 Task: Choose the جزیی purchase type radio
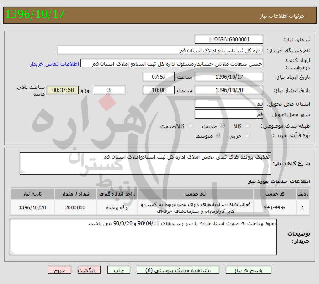[247, 135]
